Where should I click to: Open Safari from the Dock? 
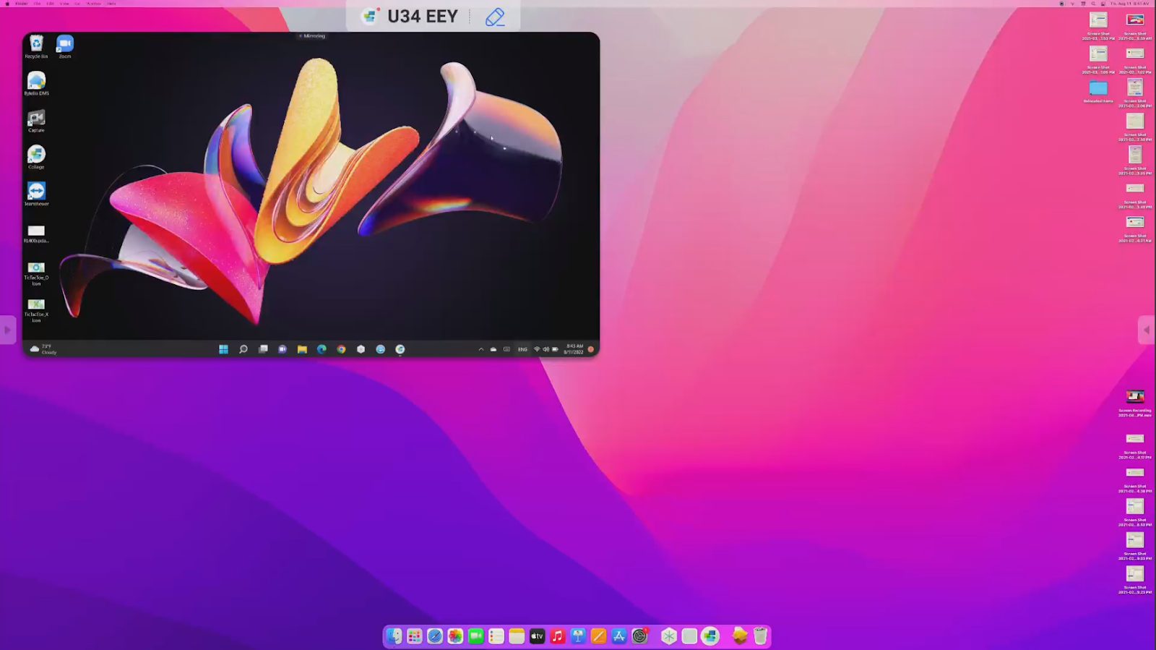[435, 636]
